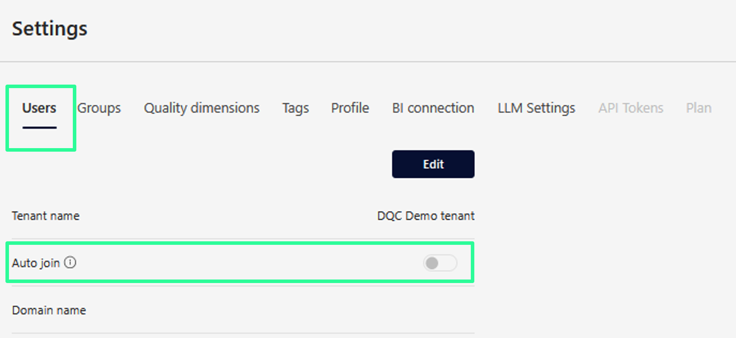This screenshot has height=338, width=736.
Task: Go to the Profile tab
Action: click(x=350, y=108)
